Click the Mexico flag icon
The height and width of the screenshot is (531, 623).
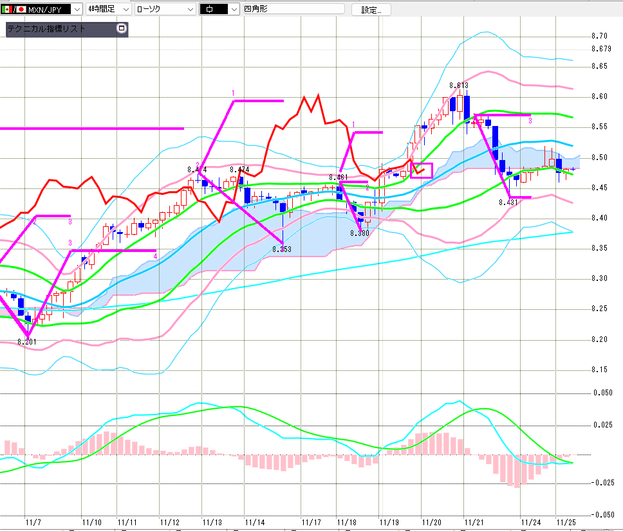click(x=7, y=10)
